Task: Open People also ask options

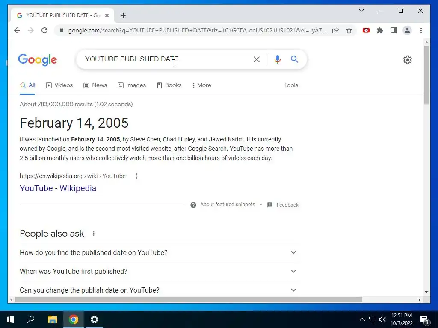Action: 94,233
